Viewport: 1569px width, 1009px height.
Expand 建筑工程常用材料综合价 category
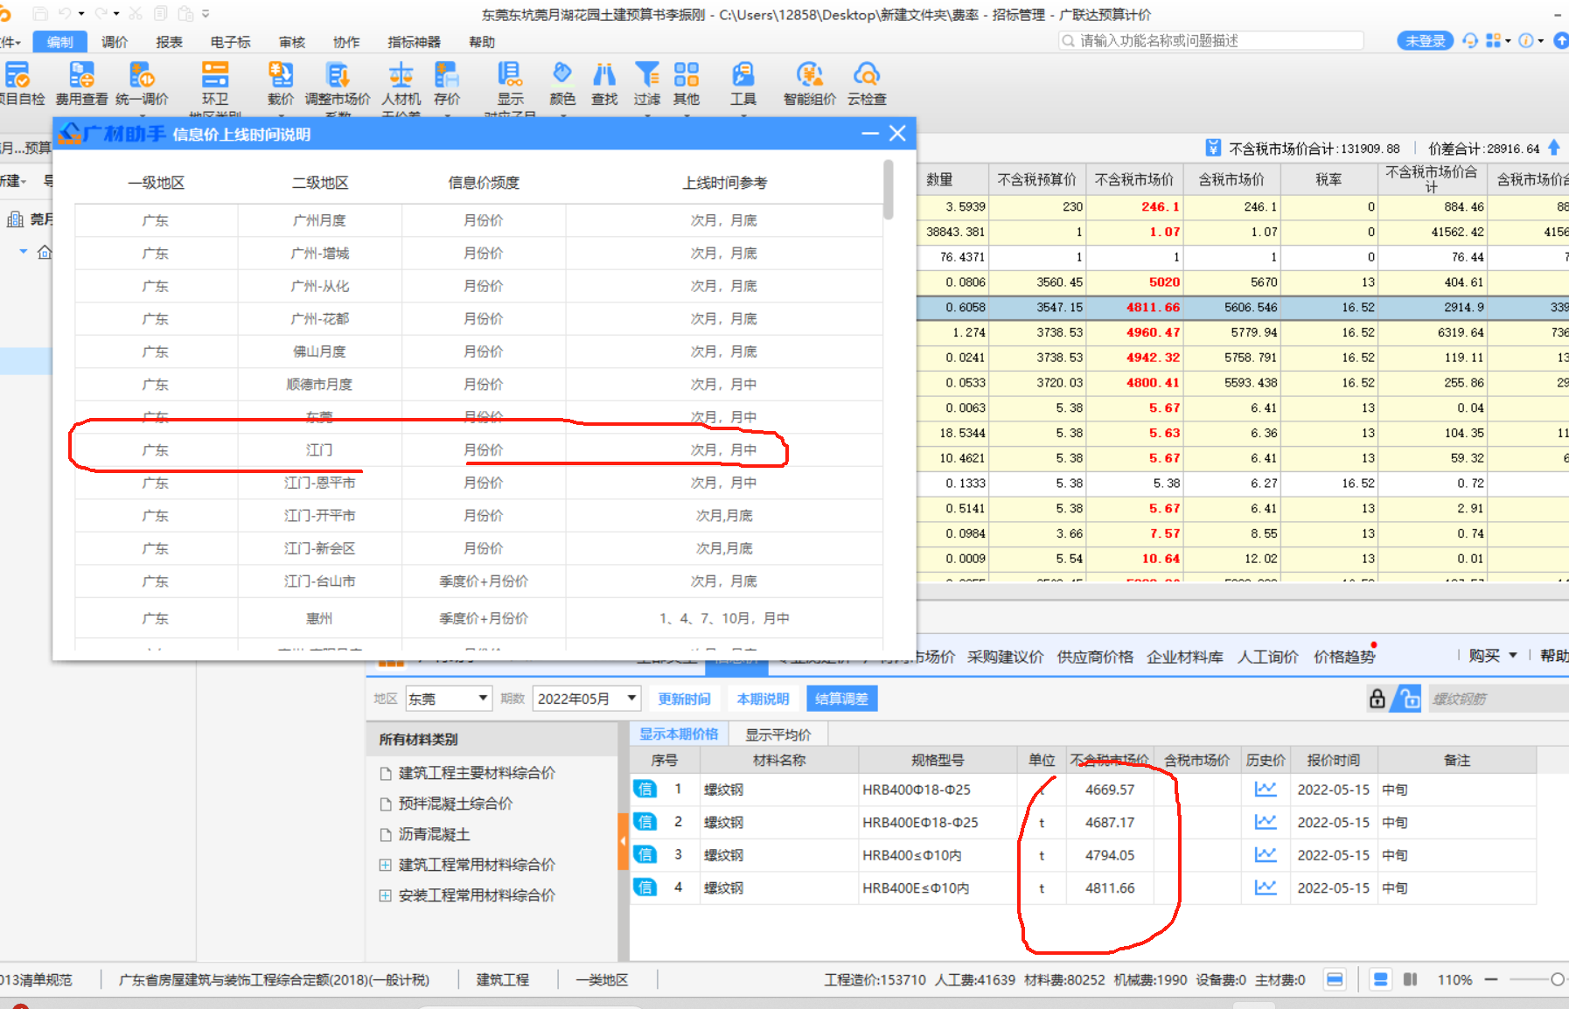tap(385, 865)
